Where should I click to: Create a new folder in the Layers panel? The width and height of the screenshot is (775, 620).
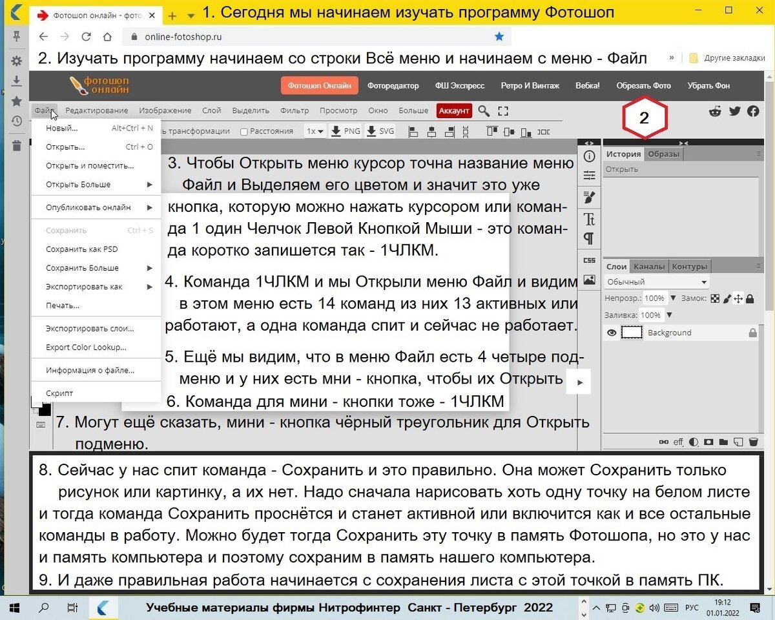pyautogui.click(x=723, y=442)
